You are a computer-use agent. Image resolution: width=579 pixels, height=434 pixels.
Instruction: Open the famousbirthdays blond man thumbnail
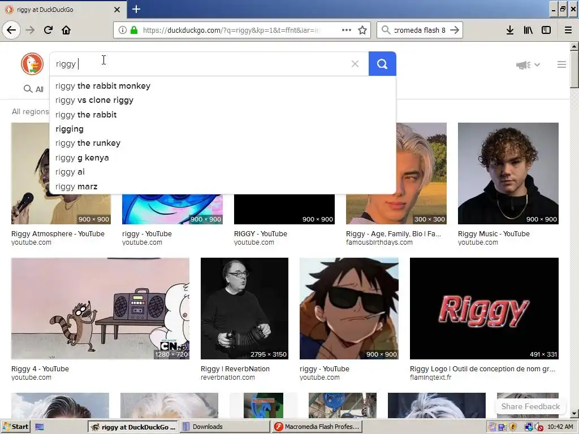pos(421,173)
